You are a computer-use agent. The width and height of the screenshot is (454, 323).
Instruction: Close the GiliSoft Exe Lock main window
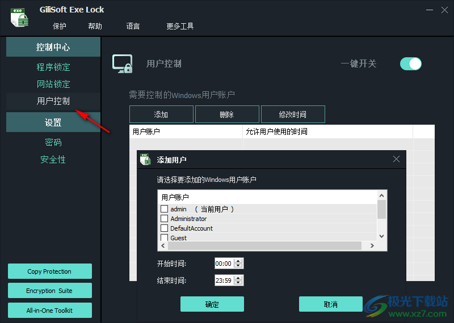445,10
